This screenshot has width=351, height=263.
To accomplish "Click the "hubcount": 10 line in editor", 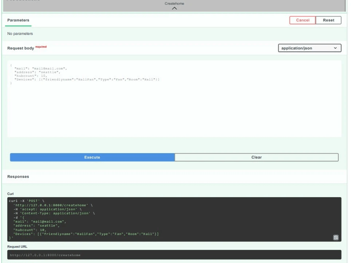I will point(31,76).
